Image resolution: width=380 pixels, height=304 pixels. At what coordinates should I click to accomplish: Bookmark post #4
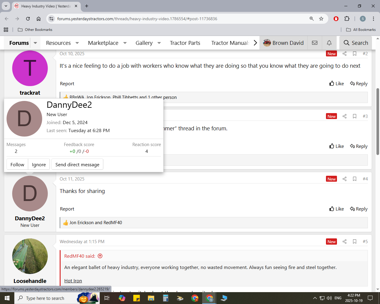pyautogui.click(x=354, y=179)
